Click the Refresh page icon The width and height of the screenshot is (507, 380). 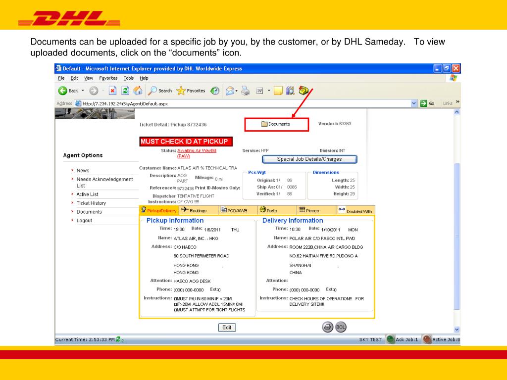point(125,91)
